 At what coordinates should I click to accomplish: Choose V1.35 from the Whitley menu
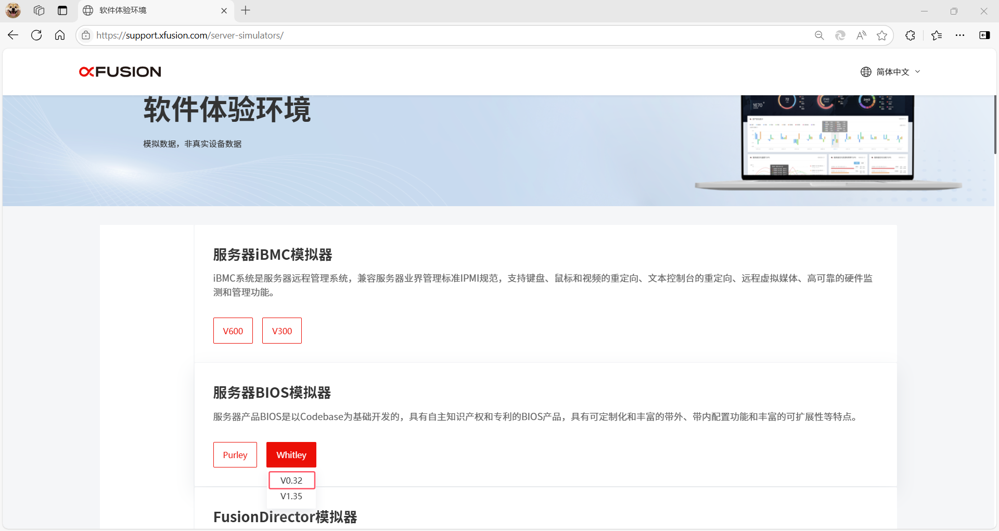pos(291,496)
